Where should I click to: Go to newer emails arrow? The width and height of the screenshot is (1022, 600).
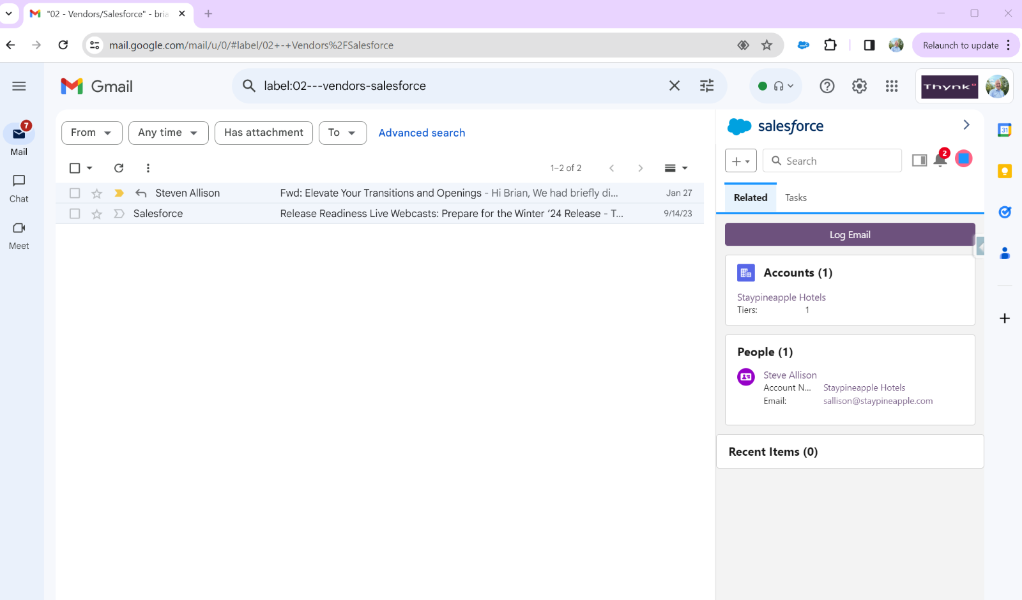click(611, 168)
